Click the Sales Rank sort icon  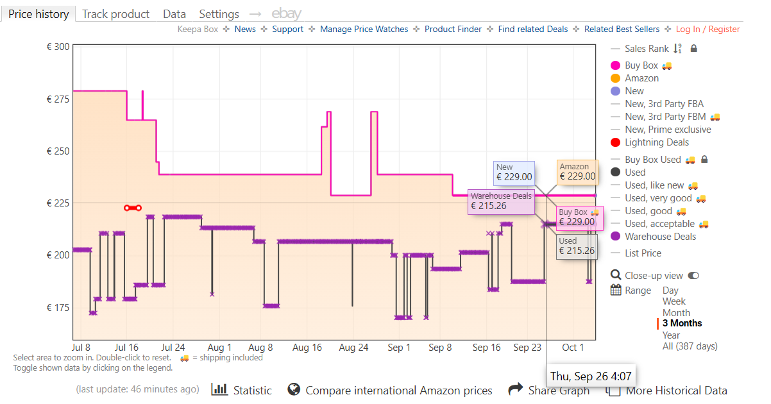[678, 49]
